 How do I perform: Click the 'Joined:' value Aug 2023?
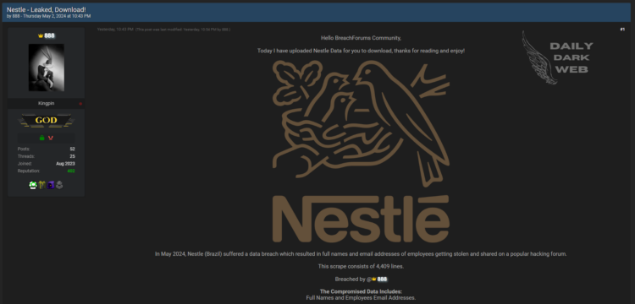65,164
